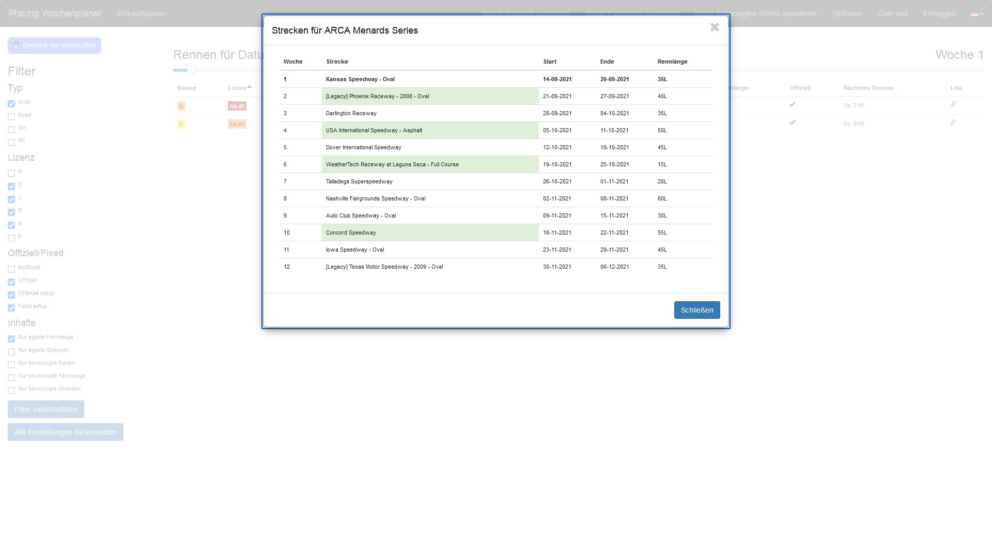The image size is (992, 558).
Task: Click Filter zurücksetzen button
Action: pos(45,409)
